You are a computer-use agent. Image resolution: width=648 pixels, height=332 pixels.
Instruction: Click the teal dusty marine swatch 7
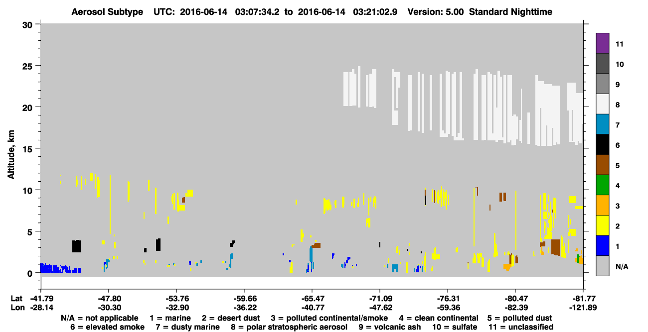[x=603, y=124]
